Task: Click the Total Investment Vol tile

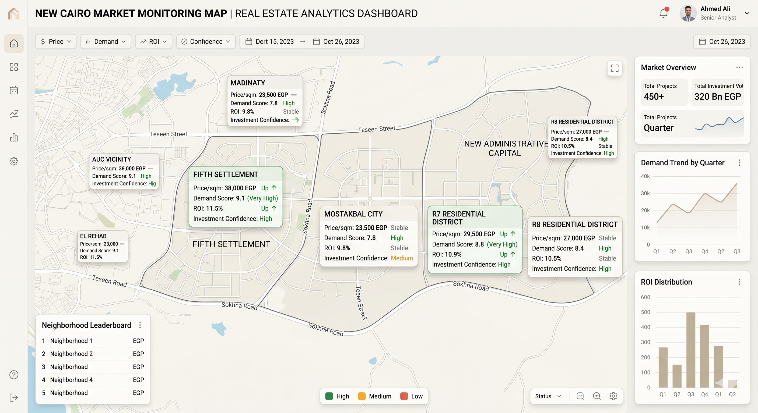Action: 718,92
